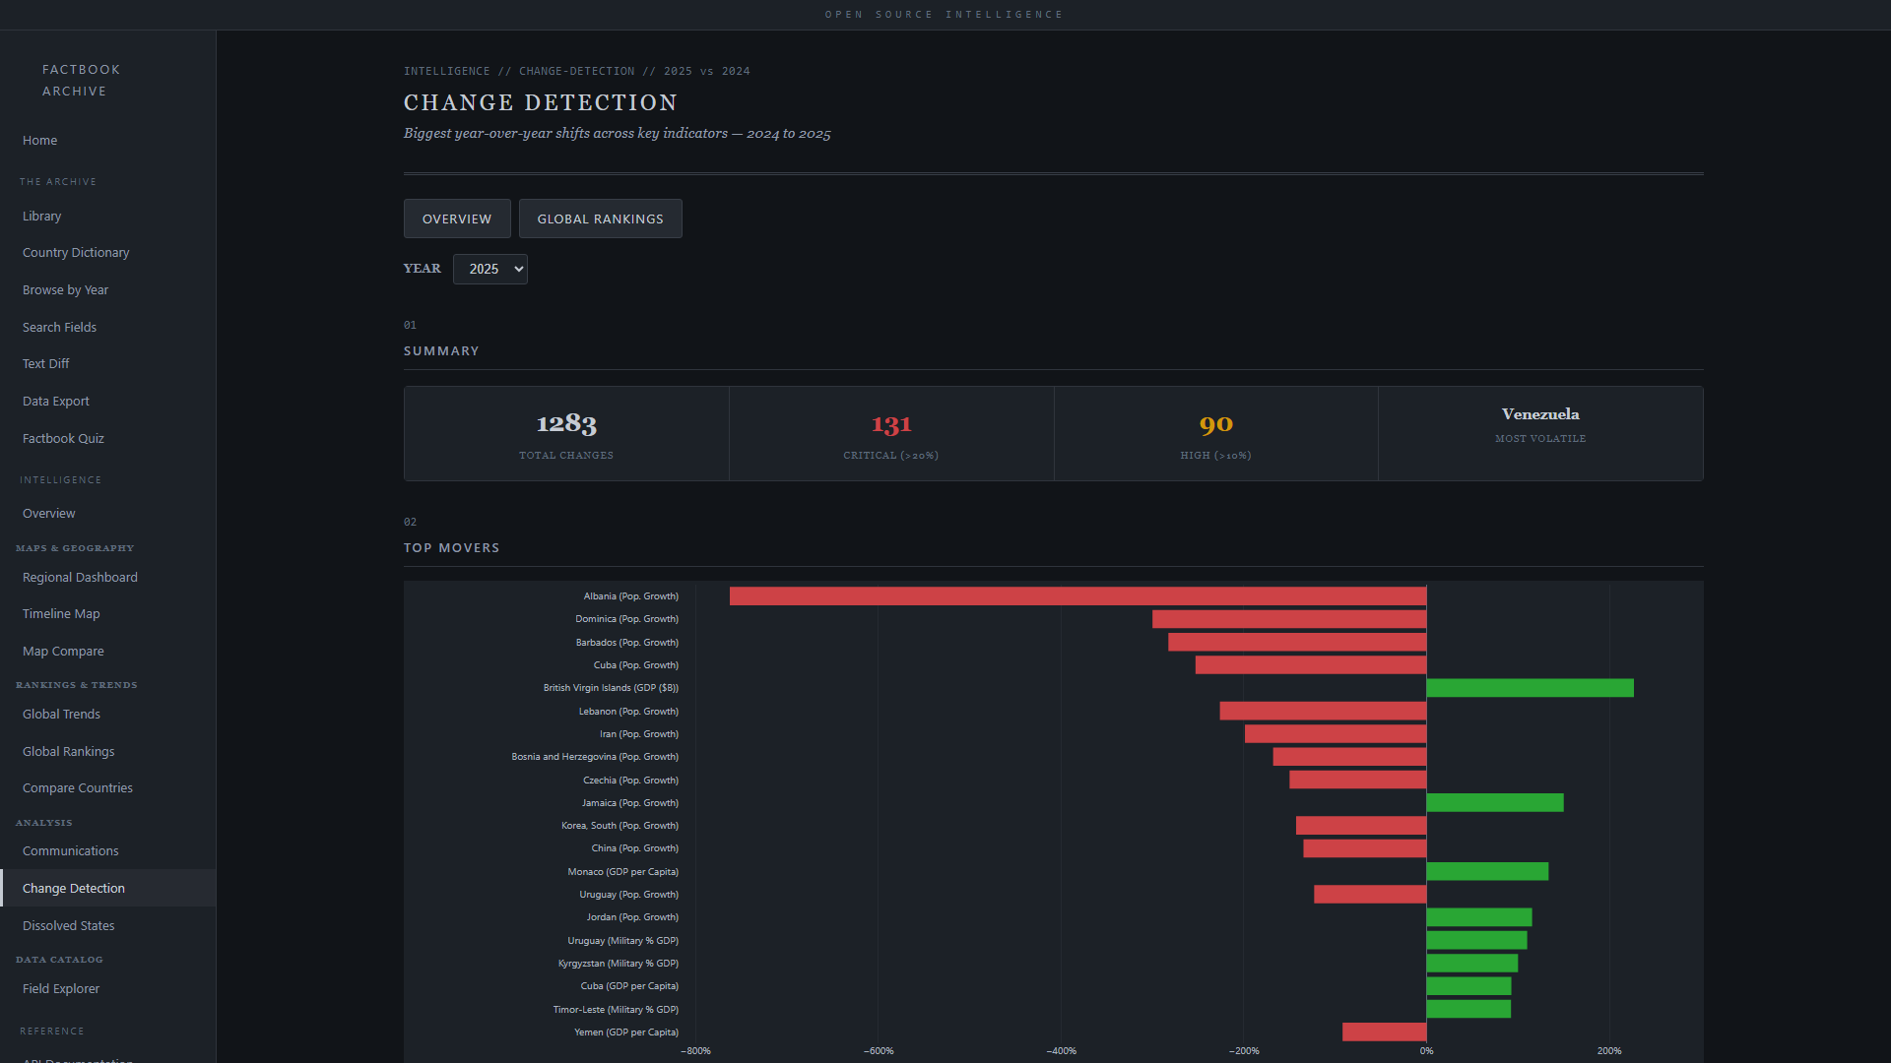Image resolution: width=1891 pixels, height=1063 pixels.
Task: Select the Overview tab
Action: pos(456,219)
